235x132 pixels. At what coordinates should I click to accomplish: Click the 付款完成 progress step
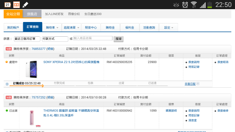pyautogui.click(x=59, y=83)
